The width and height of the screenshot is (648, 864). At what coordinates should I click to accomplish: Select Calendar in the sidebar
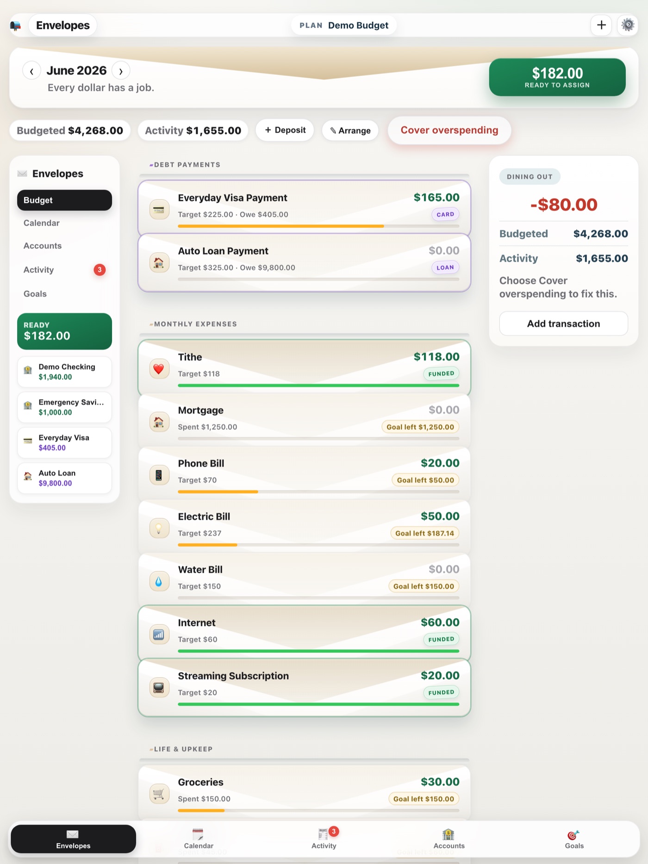pyautogui.click(x=64, y=223)
